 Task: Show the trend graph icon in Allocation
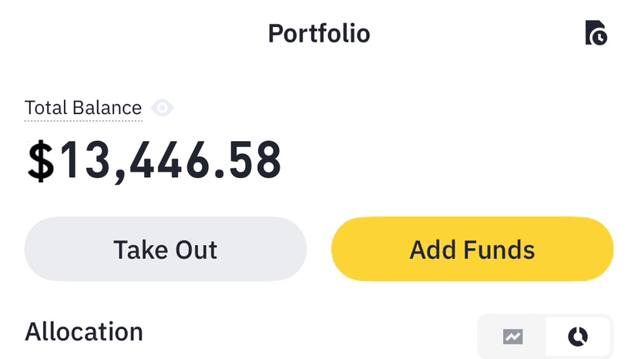pos(512,337)
